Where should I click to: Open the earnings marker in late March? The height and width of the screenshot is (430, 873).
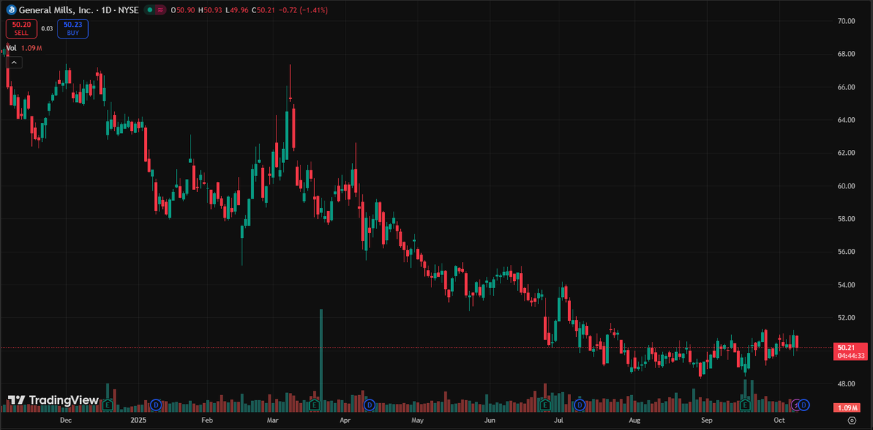point(315,404)
